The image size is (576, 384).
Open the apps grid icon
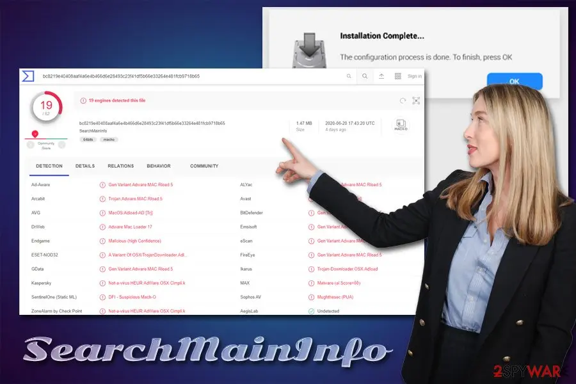[398, 76]
